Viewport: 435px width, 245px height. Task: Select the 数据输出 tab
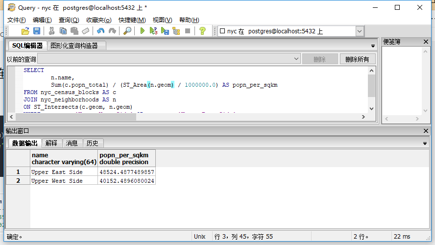point(24,143)
